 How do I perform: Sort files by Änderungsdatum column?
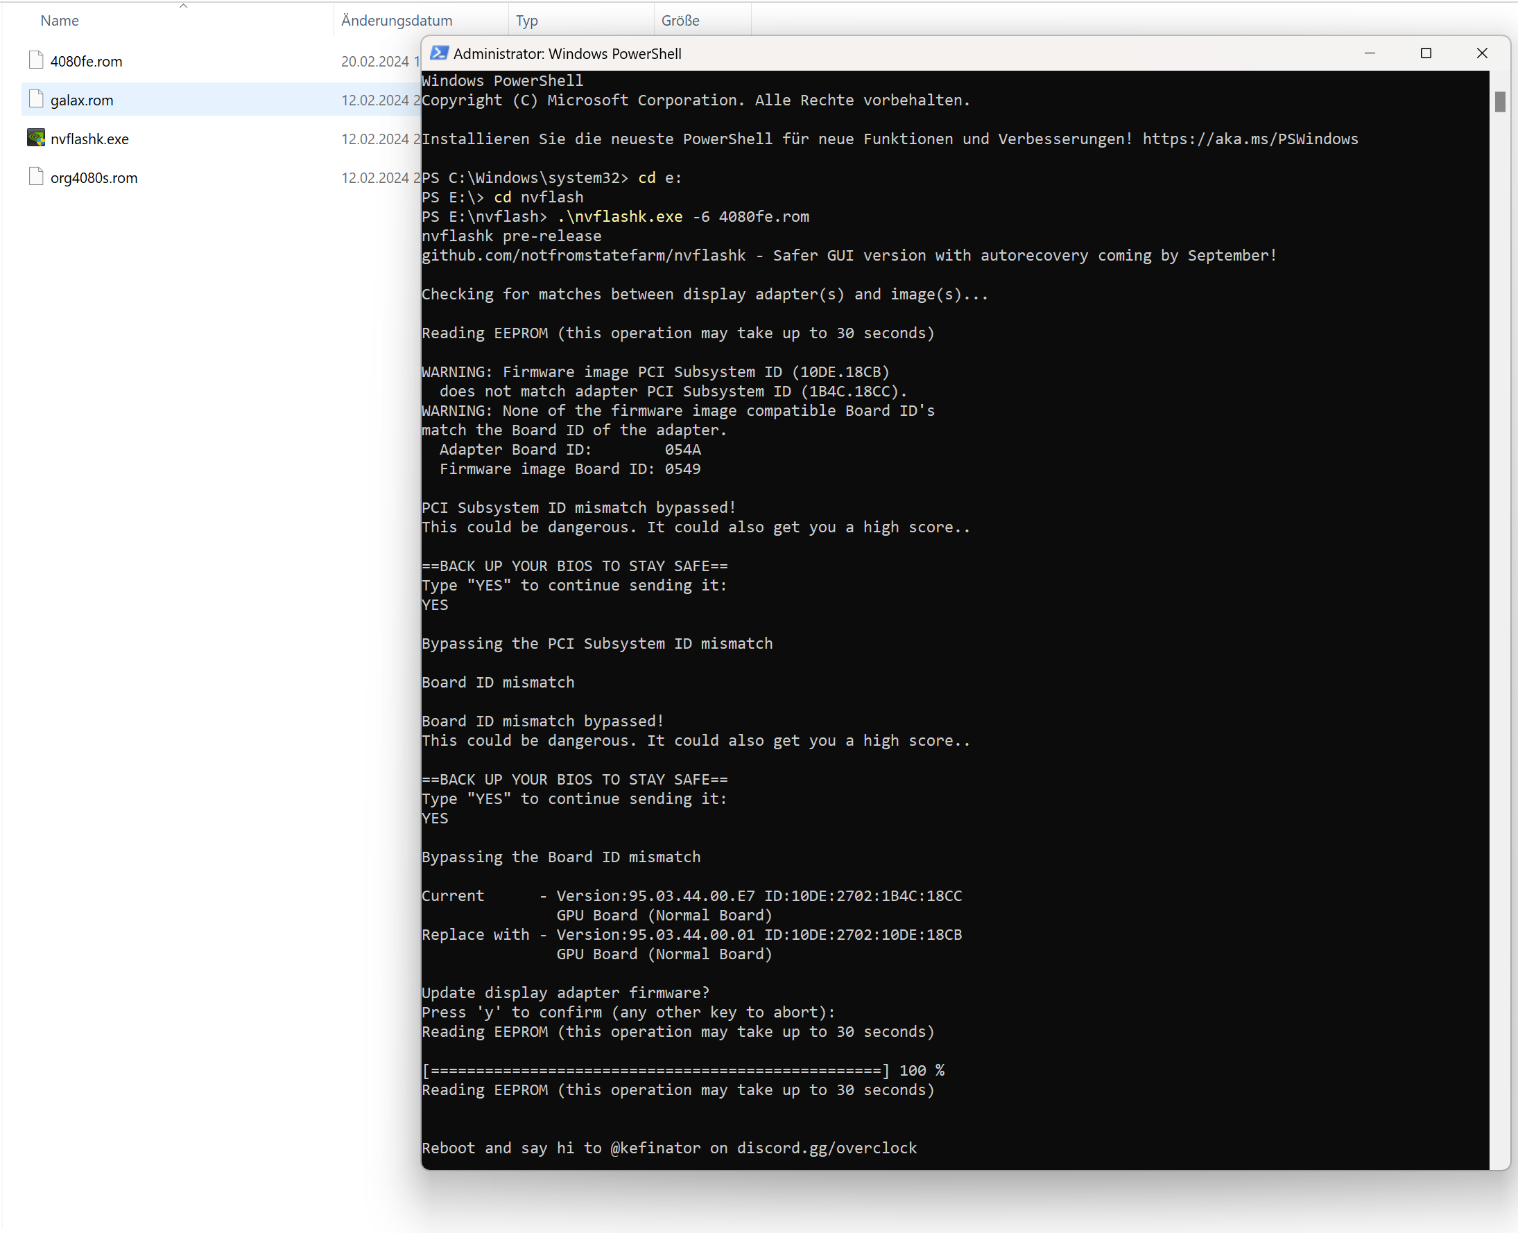click(x=397, y=21)
